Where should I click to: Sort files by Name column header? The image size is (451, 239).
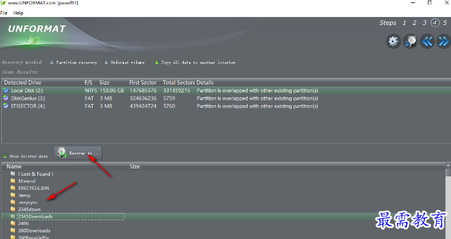pos(14,166)
